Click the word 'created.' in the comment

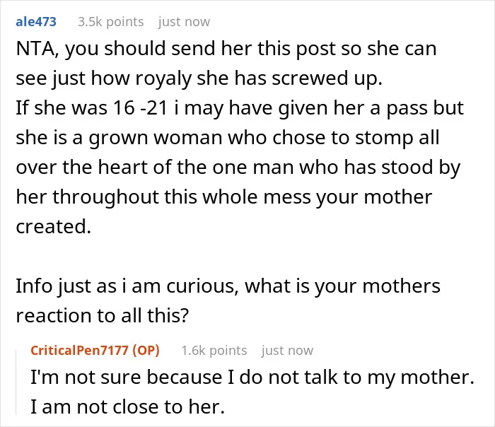53,226
